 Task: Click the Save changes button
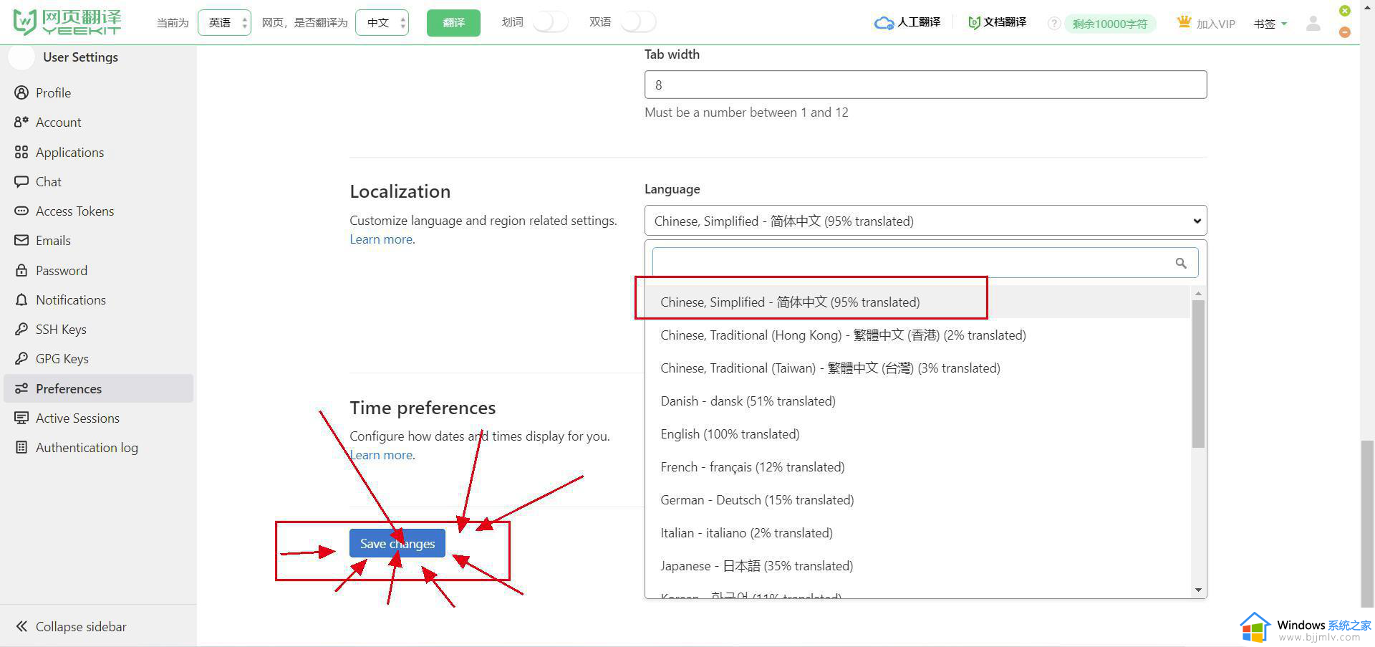click(397, 543)
